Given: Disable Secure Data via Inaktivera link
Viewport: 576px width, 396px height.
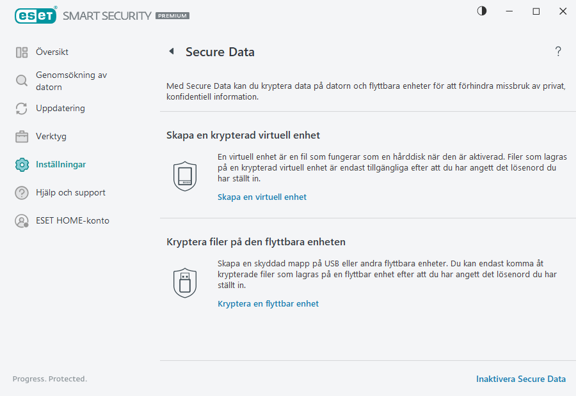Looking at the screenshot, I should [521, 379].
